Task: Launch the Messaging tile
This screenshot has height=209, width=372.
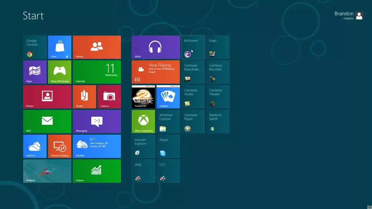Action: (x=97, y=122)
